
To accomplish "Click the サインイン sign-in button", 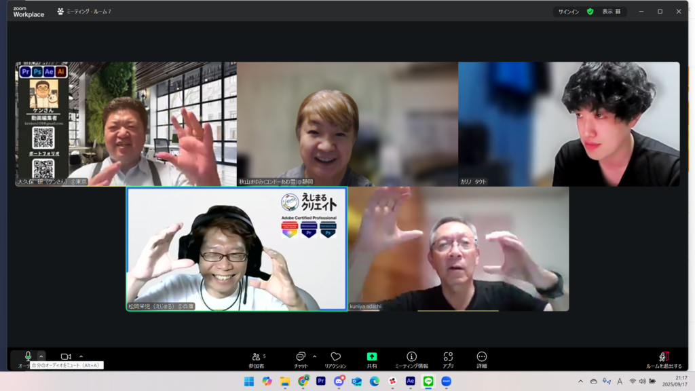I will (569, 12).
